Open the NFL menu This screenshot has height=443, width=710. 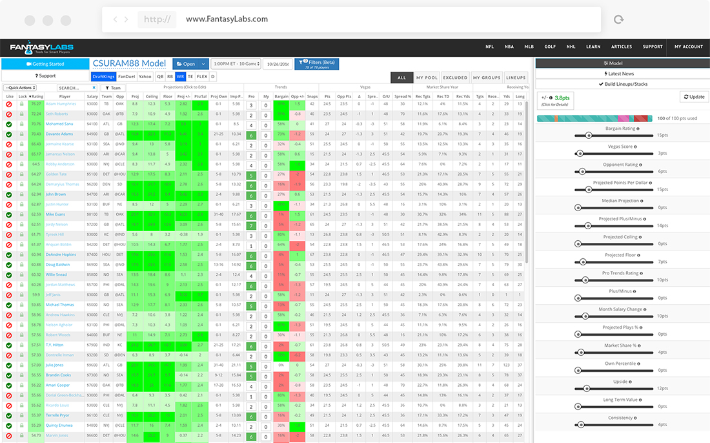(x=489, y=46)
